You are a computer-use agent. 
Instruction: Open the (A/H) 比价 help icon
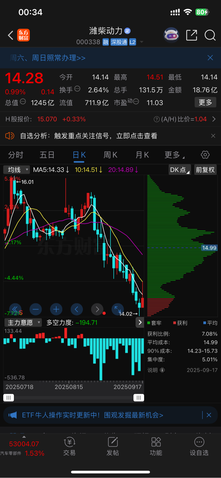click(157, 119)
